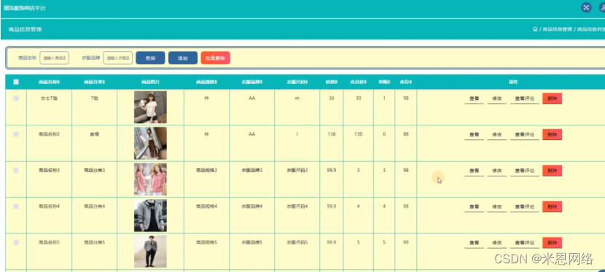The image size is (605, 272).
Task: Sort table by 商品名称 column arrows
Action: 58,82
